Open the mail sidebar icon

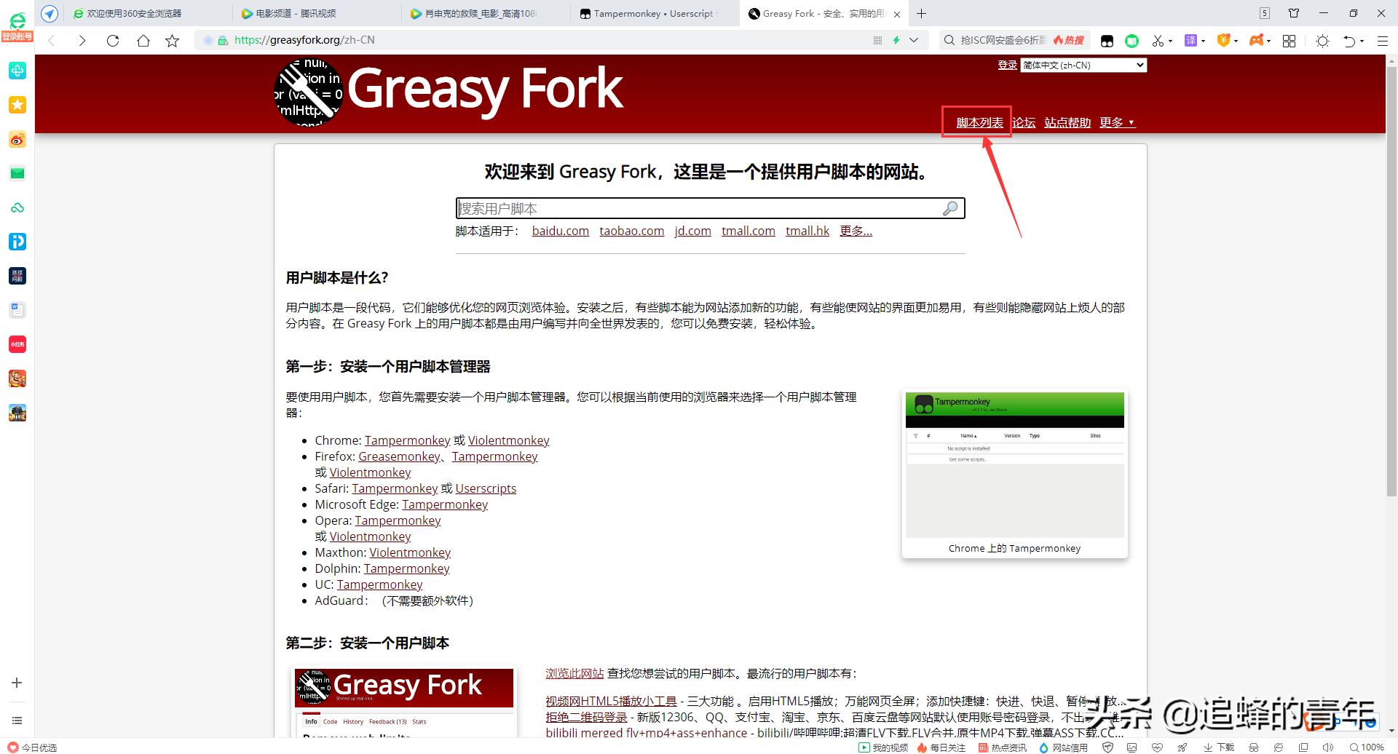17,173
